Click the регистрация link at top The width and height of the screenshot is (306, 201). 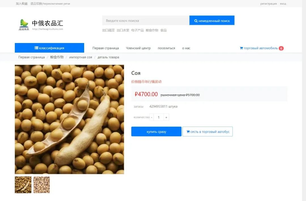[268, 4]
